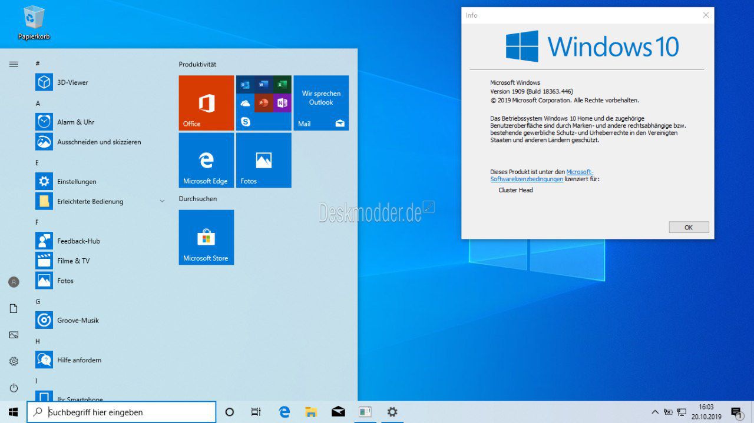Open Settings gear in Start sidebar
754x423 pixels.
[x=14, y=361]
